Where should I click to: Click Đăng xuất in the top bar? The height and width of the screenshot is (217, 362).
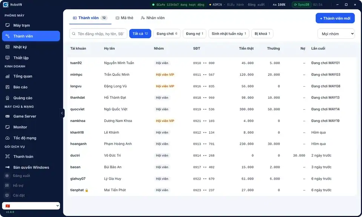pyautogui.click(x=256, y=5)
